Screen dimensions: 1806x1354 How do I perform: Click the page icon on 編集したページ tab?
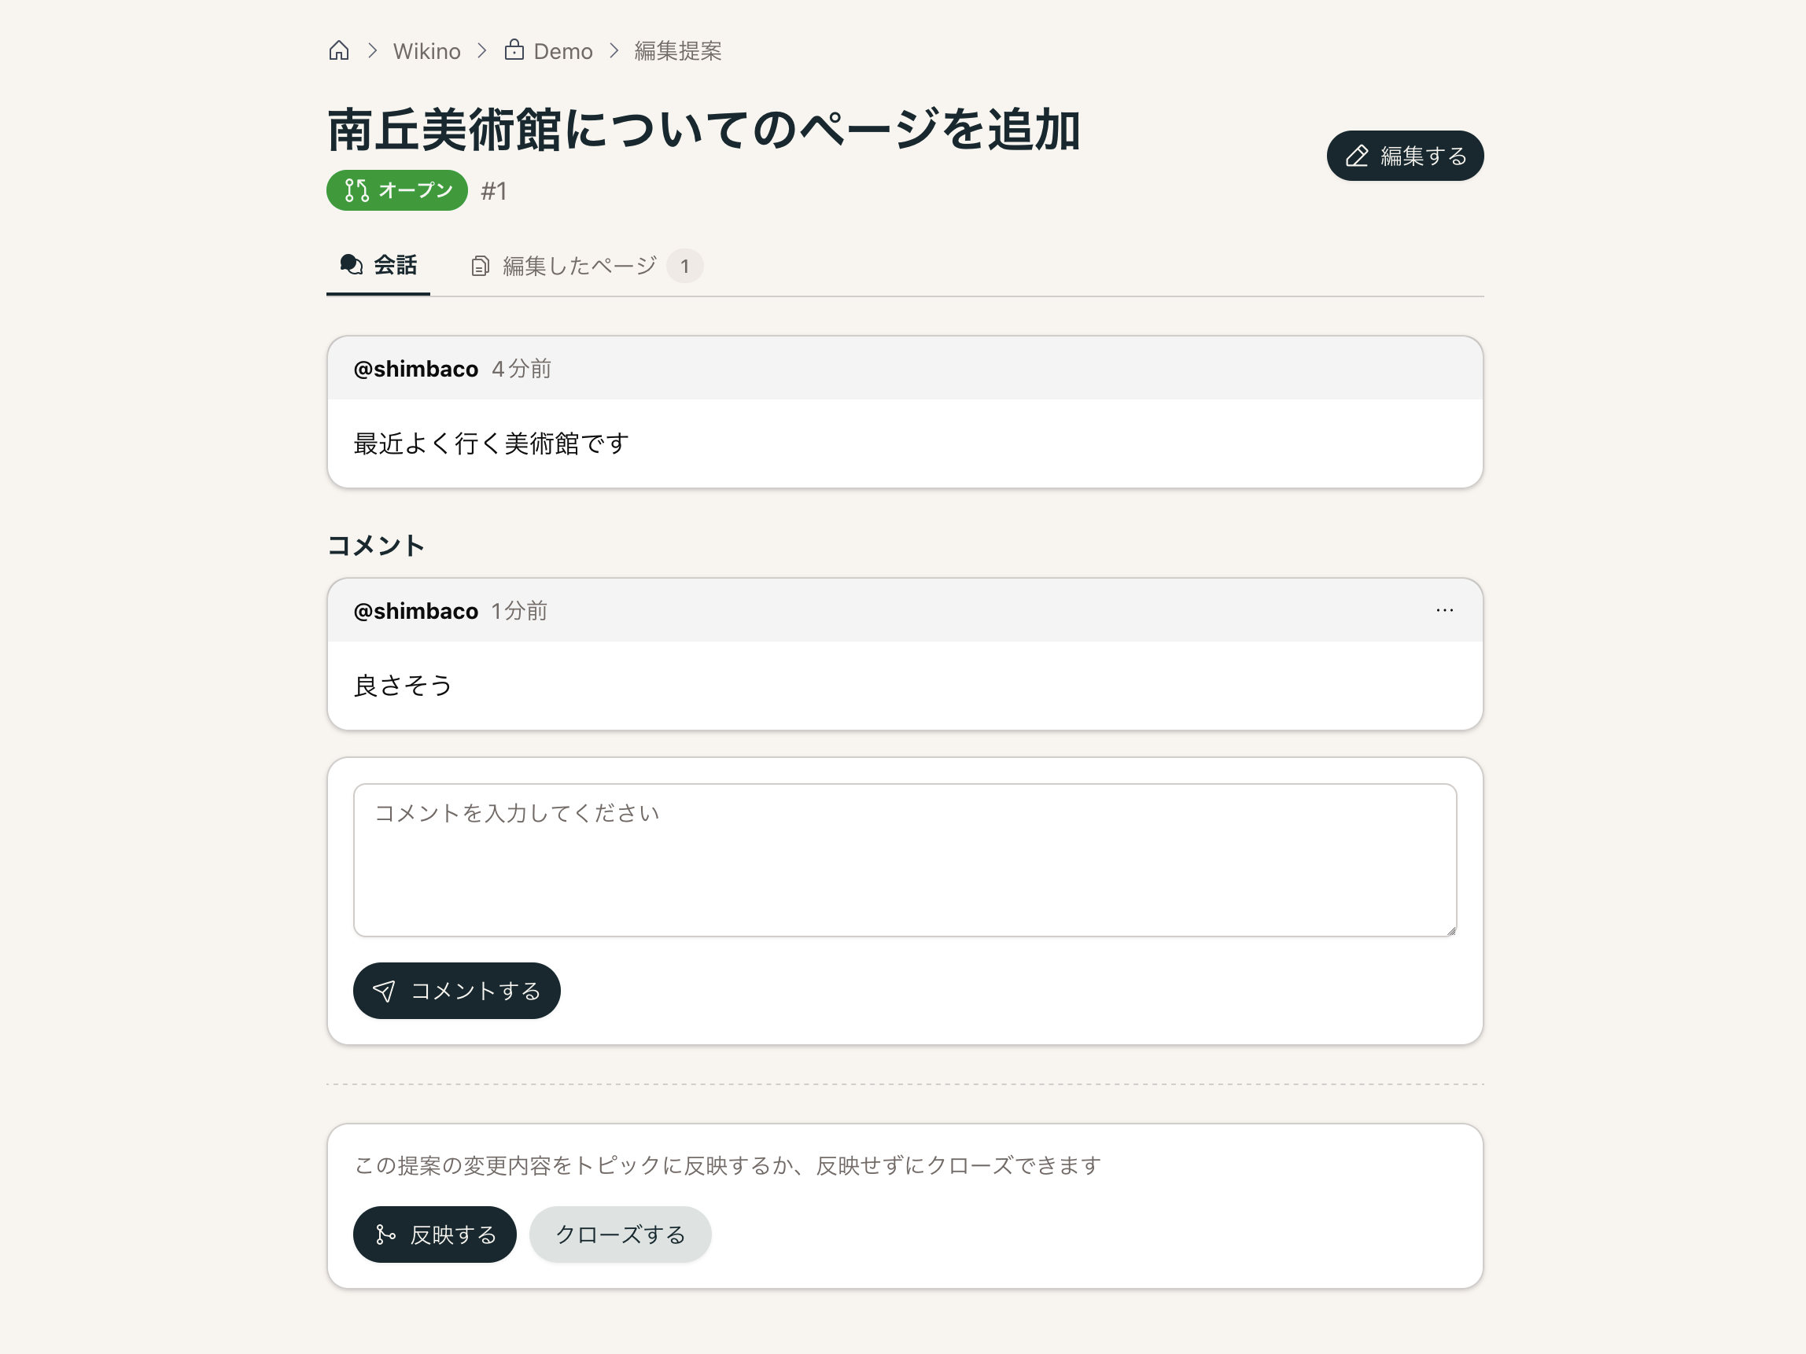click(480, 266)
